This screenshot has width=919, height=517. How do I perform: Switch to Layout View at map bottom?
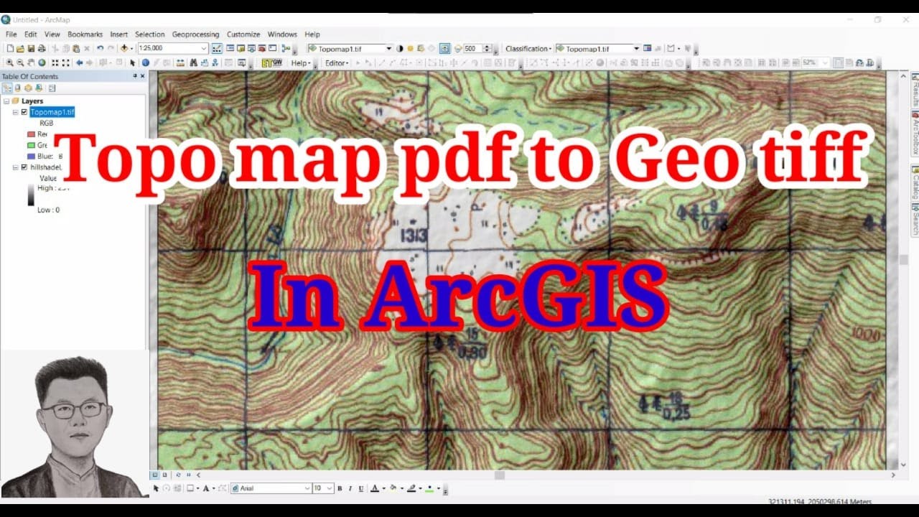[x=164, y=475]
